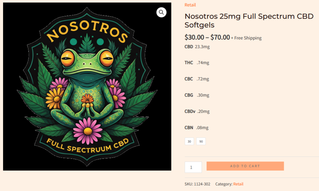Click the CBG .30mg label
Screen dimensions: 319x191
coord(197,95)
